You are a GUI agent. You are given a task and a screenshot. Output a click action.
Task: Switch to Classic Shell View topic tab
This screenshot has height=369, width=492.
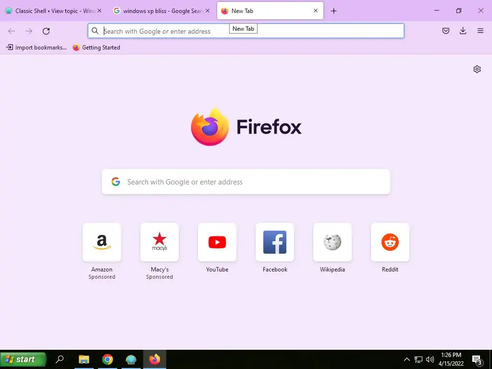click(x=53, y=11)
